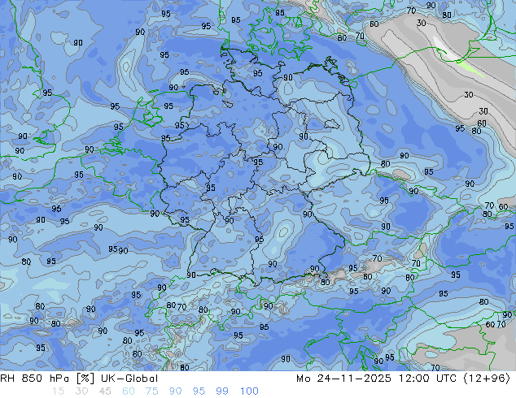Click the "(12+96)" forecast offset text
Screen dimensions: 516x398
487,379
